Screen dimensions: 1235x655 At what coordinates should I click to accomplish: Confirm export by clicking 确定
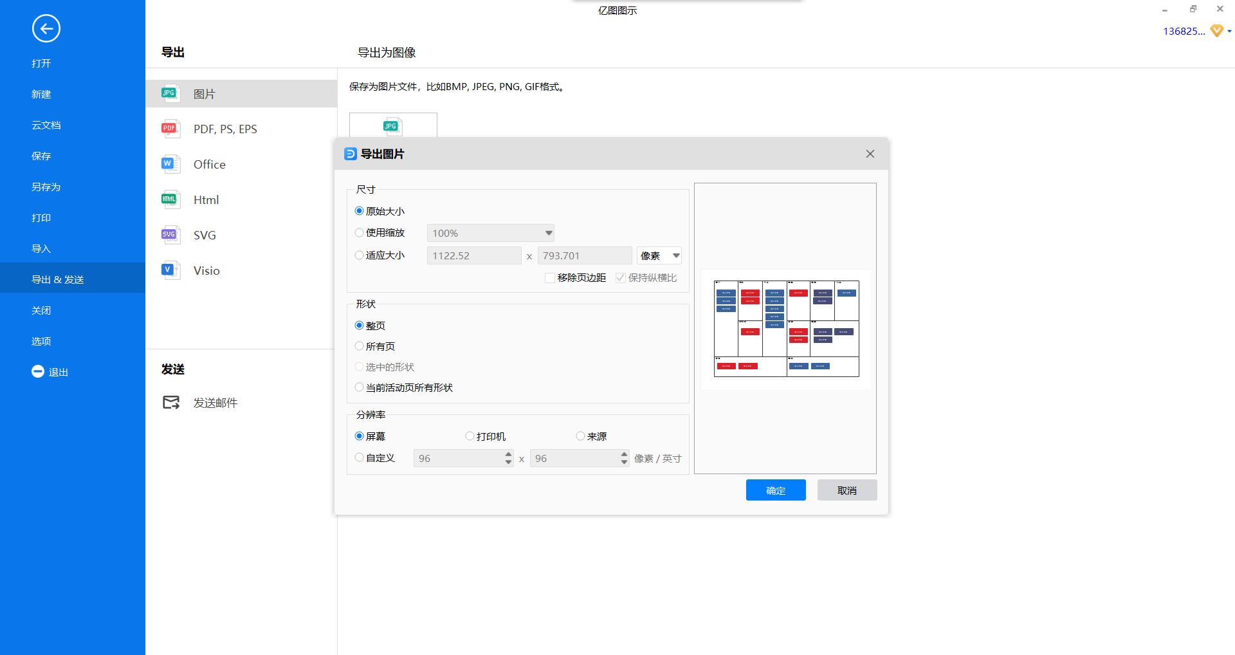pyautogui.click(x=775, y=490)
